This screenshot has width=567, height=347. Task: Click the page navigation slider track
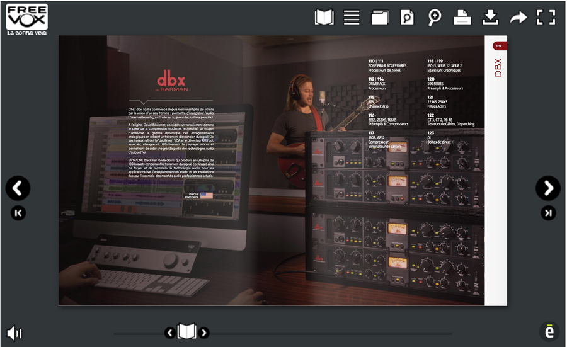[x=283, y=333]
